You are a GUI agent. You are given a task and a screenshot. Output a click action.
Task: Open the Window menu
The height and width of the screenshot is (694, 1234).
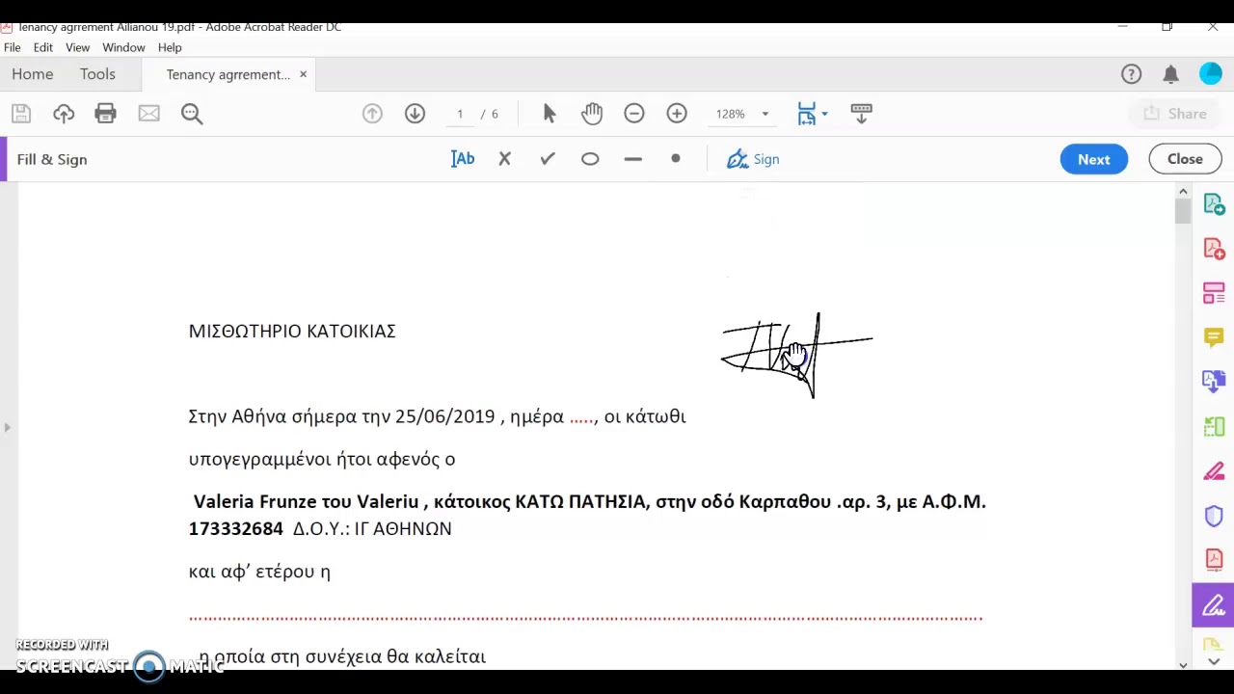(x=123, y=47)
